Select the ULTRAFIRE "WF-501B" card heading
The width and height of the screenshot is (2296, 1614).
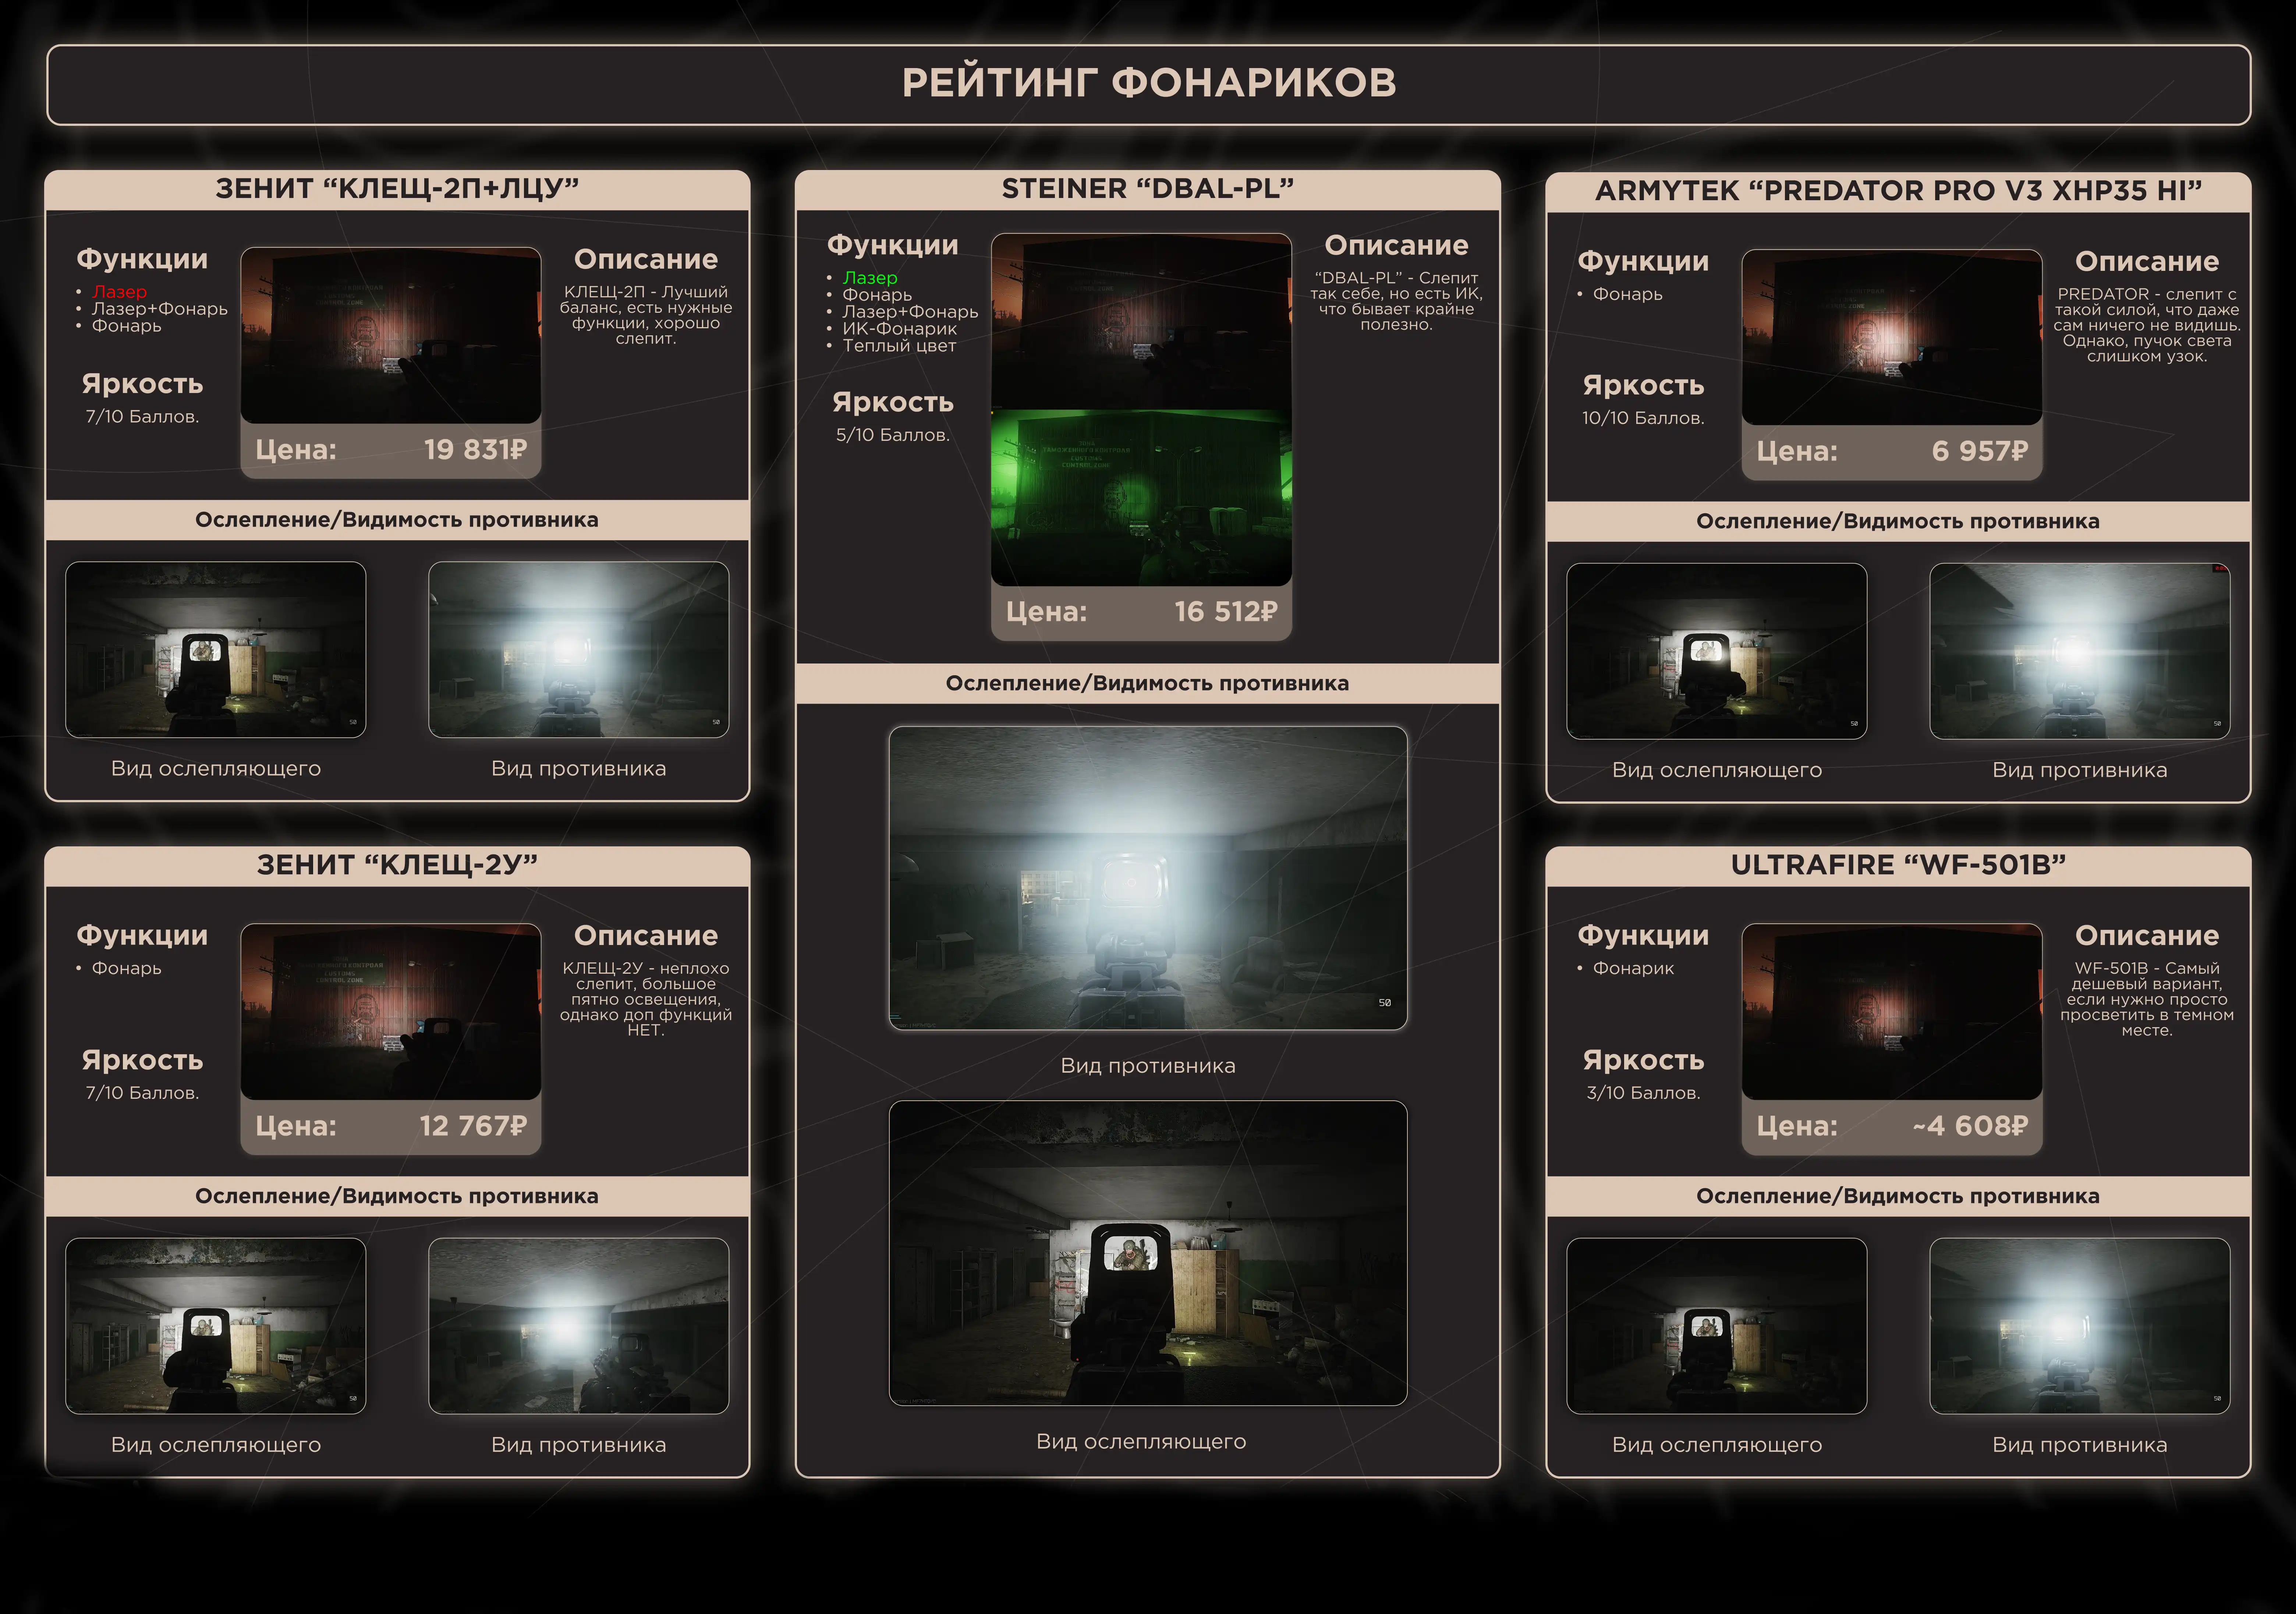tap(1898, 865)
